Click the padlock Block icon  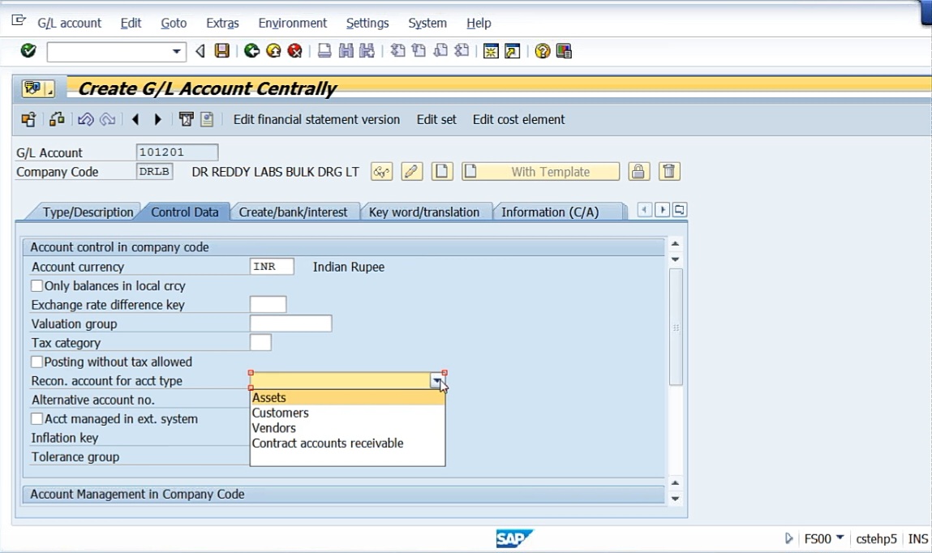point(638,172)
